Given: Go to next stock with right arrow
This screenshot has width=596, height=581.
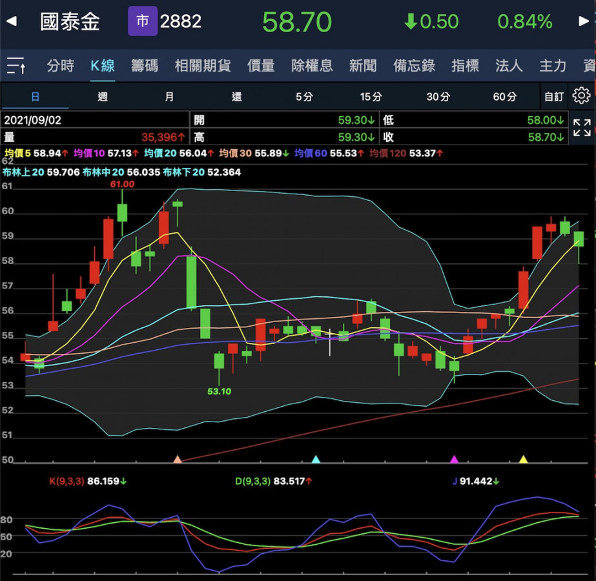Looking at the screenshot, I should [x=584, y=22].
